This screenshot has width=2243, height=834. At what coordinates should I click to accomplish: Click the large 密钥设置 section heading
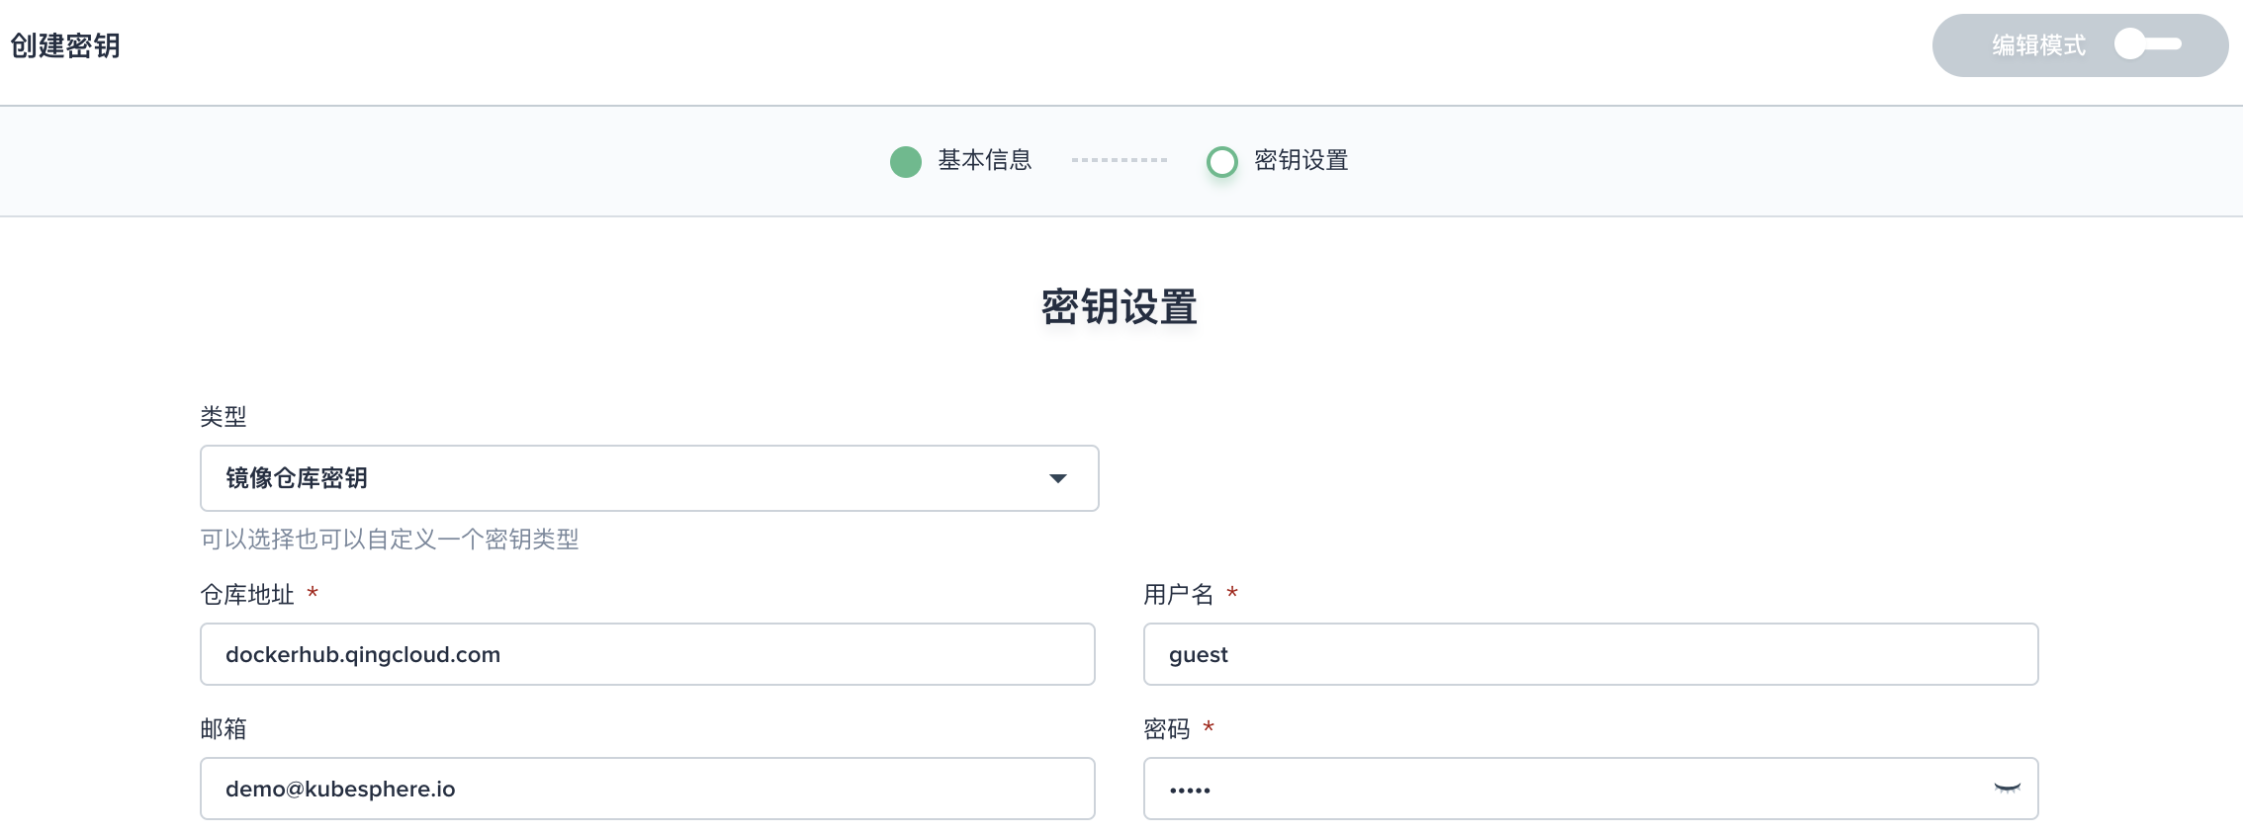point(1120,306)
